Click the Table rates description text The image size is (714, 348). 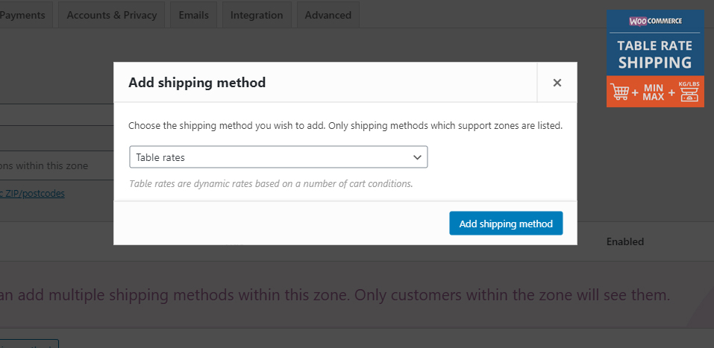coord(271,184)
